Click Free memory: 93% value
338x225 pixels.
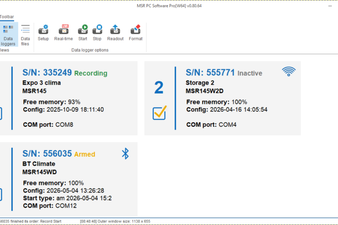tap(51, 102)
